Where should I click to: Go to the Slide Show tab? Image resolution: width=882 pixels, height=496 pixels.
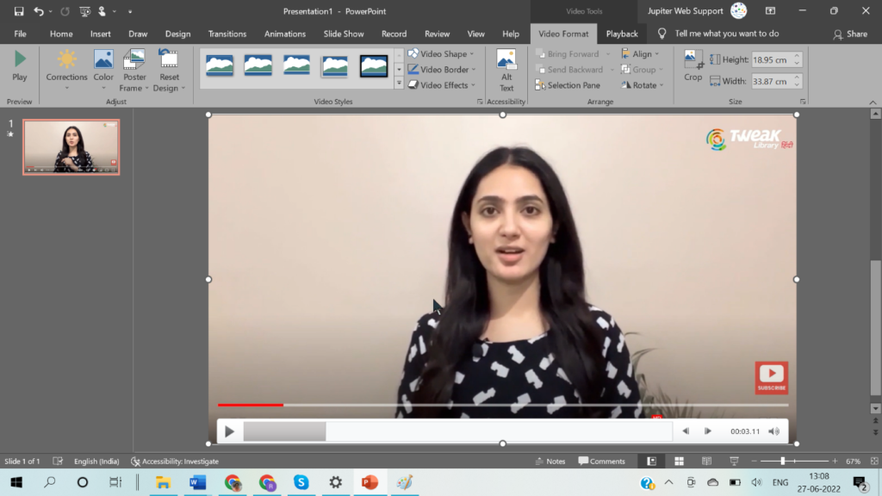[x=344, y=34]
